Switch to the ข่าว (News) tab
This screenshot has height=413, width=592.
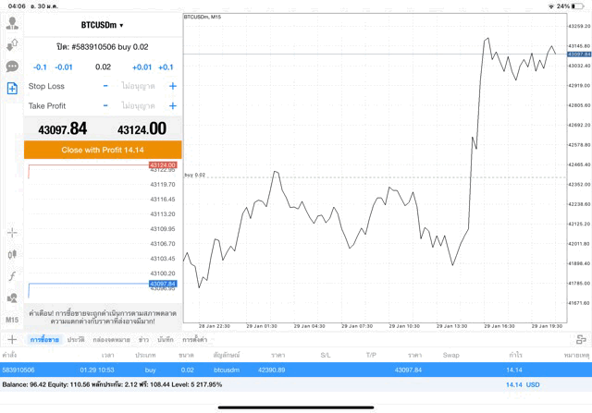click(x=143, y=340)
